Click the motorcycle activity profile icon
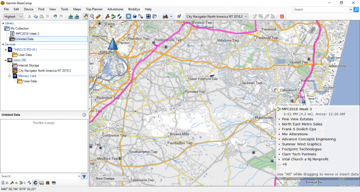 click(x=165, y=16)
